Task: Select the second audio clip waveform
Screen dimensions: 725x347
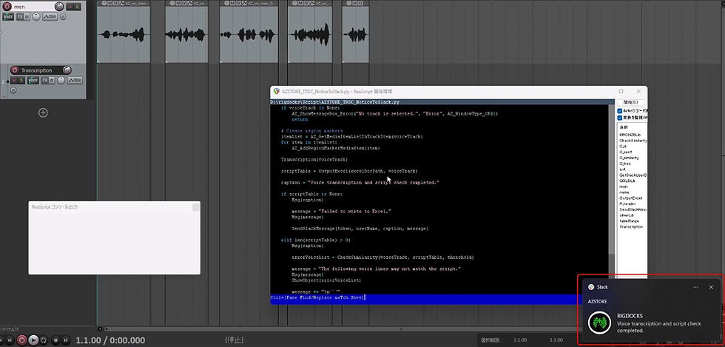Action: coord(186,34)
